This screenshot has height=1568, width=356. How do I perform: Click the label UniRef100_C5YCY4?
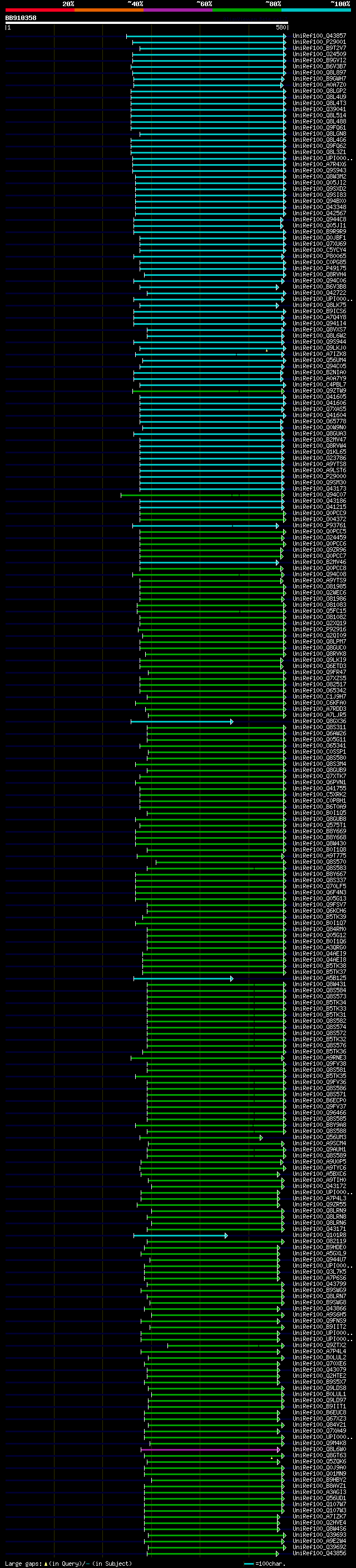point(319,250)
